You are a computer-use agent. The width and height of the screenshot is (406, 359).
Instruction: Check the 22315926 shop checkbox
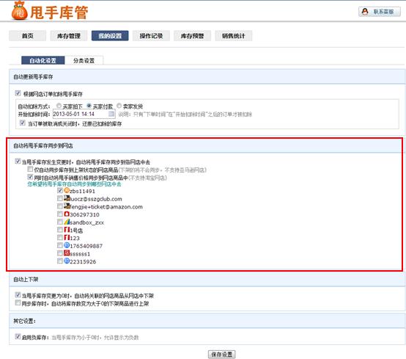60,261
